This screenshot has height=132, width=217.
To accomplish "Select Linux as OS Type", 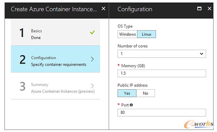I will click(x=147, y=34).
